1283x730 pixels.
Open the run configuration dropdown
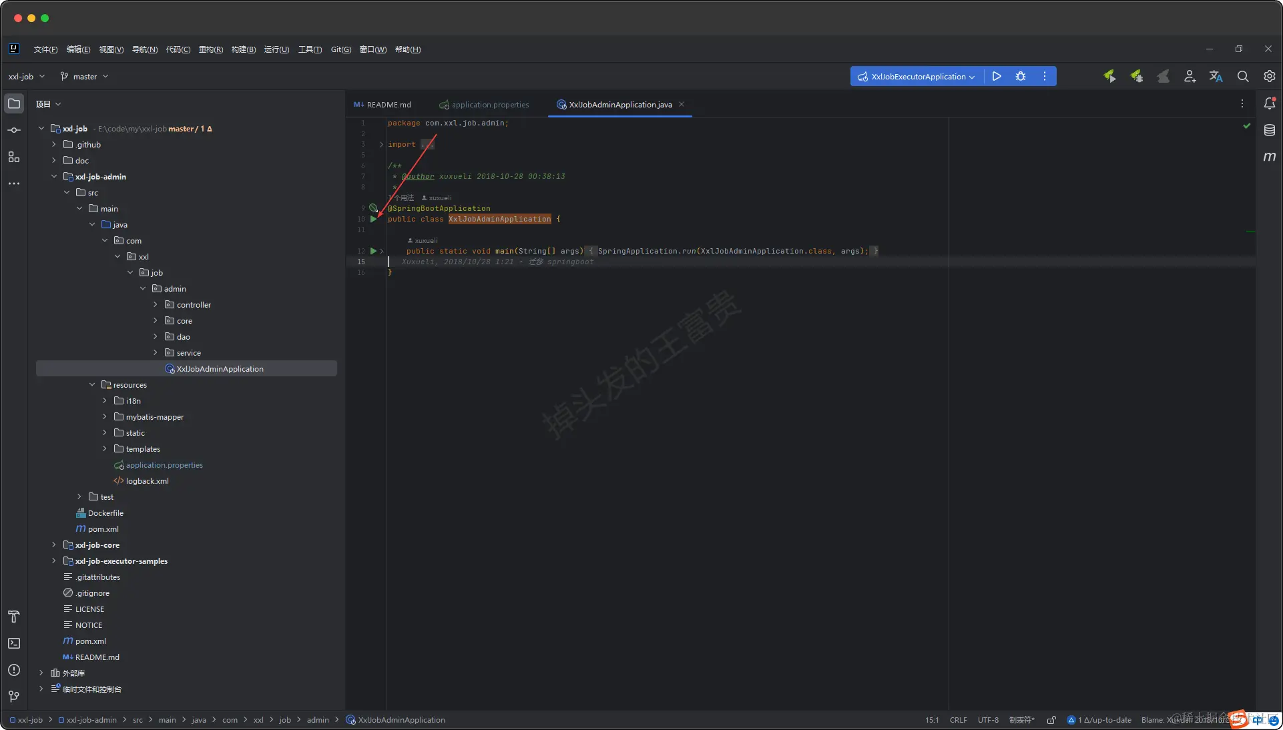(x=918, y=76)
